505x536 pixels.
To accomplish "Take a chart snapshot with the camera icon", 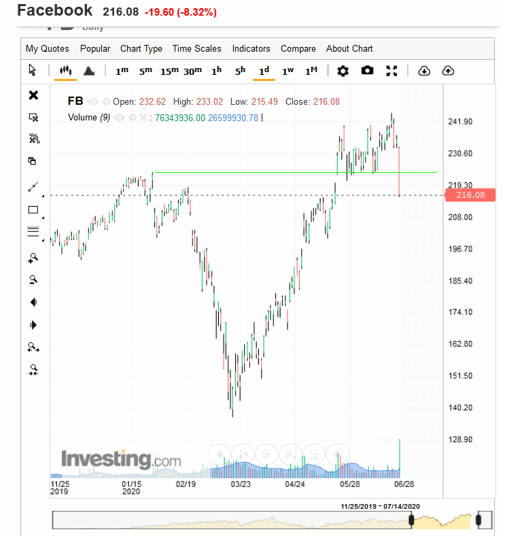I will coord(367,71).
